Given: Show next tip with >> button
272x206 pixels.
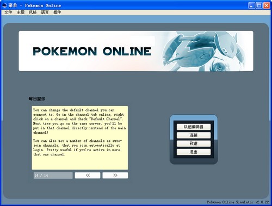Looking at the screenshot, I should coord(115,175).
